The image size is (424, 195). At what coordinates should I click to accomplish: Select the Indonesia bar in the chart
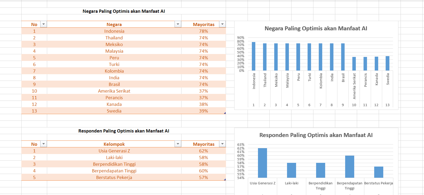tap(253, 56)
